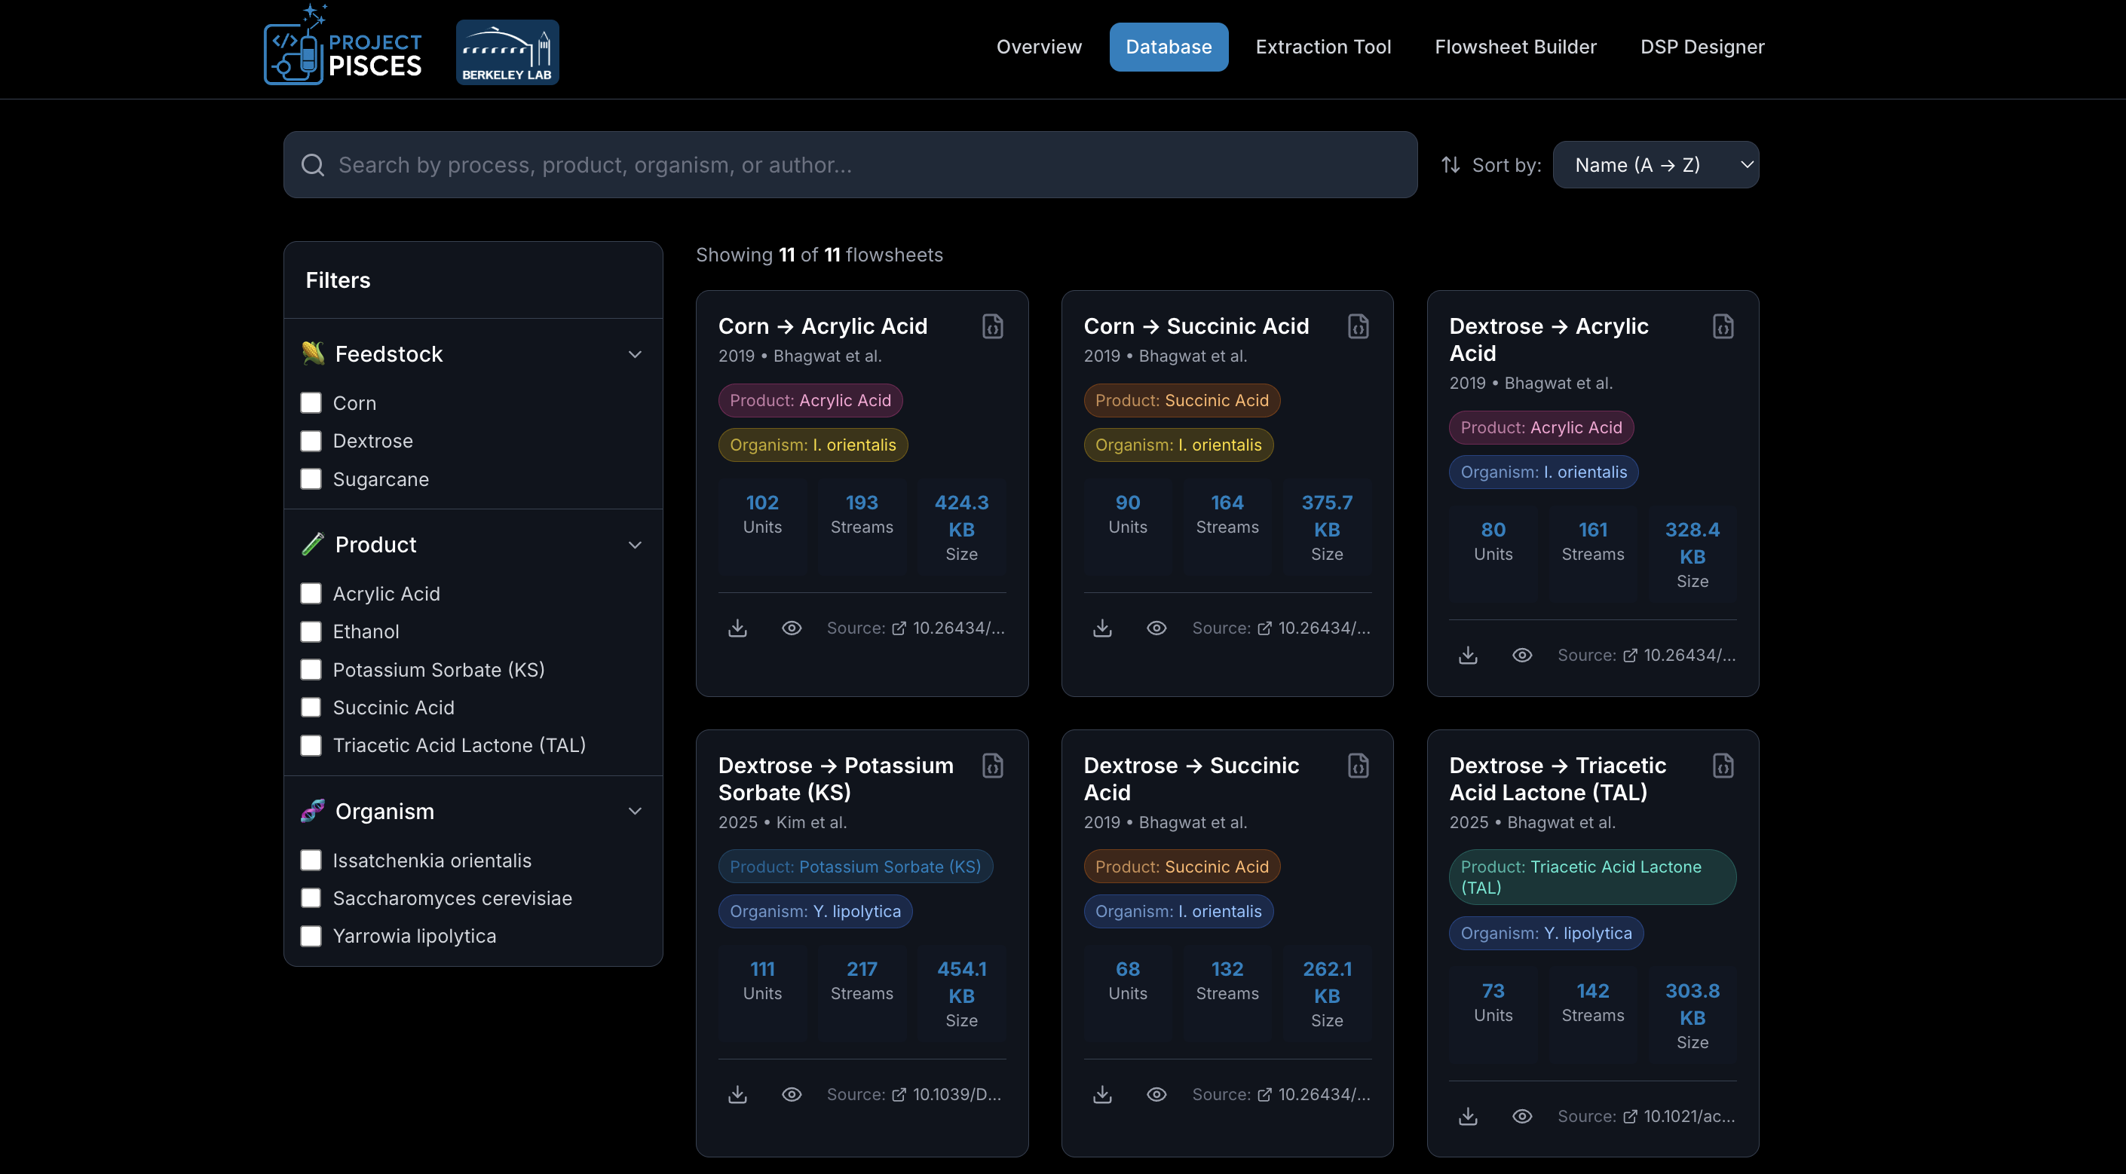The image size is (2126, 1174).
Task: Check the Sugarcane feedstock filter
Action: [x=311, y=479]
